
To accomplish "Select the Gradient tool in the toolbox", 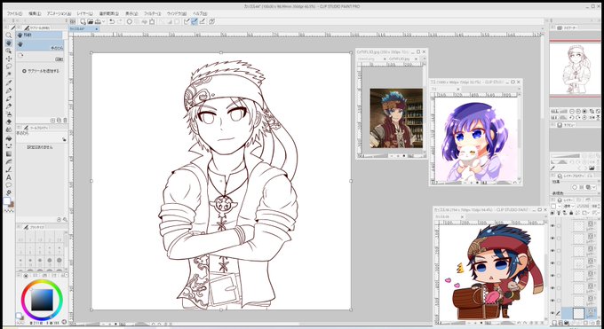I will tap(9, 153).
